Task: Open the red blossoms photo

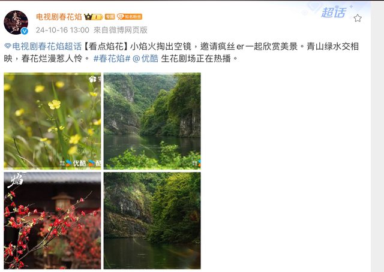Action: pos(52,220)
